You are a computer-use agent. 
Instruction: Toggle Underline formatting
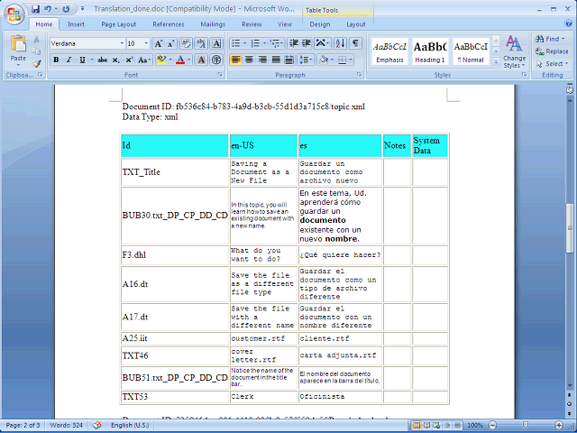pyautogui.click(x=82, y=60)
